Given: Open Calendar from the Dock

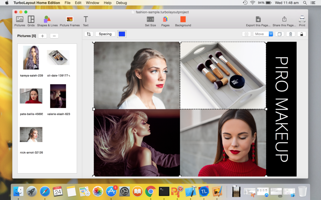Looking at the screenshot, I should point(58,192).
